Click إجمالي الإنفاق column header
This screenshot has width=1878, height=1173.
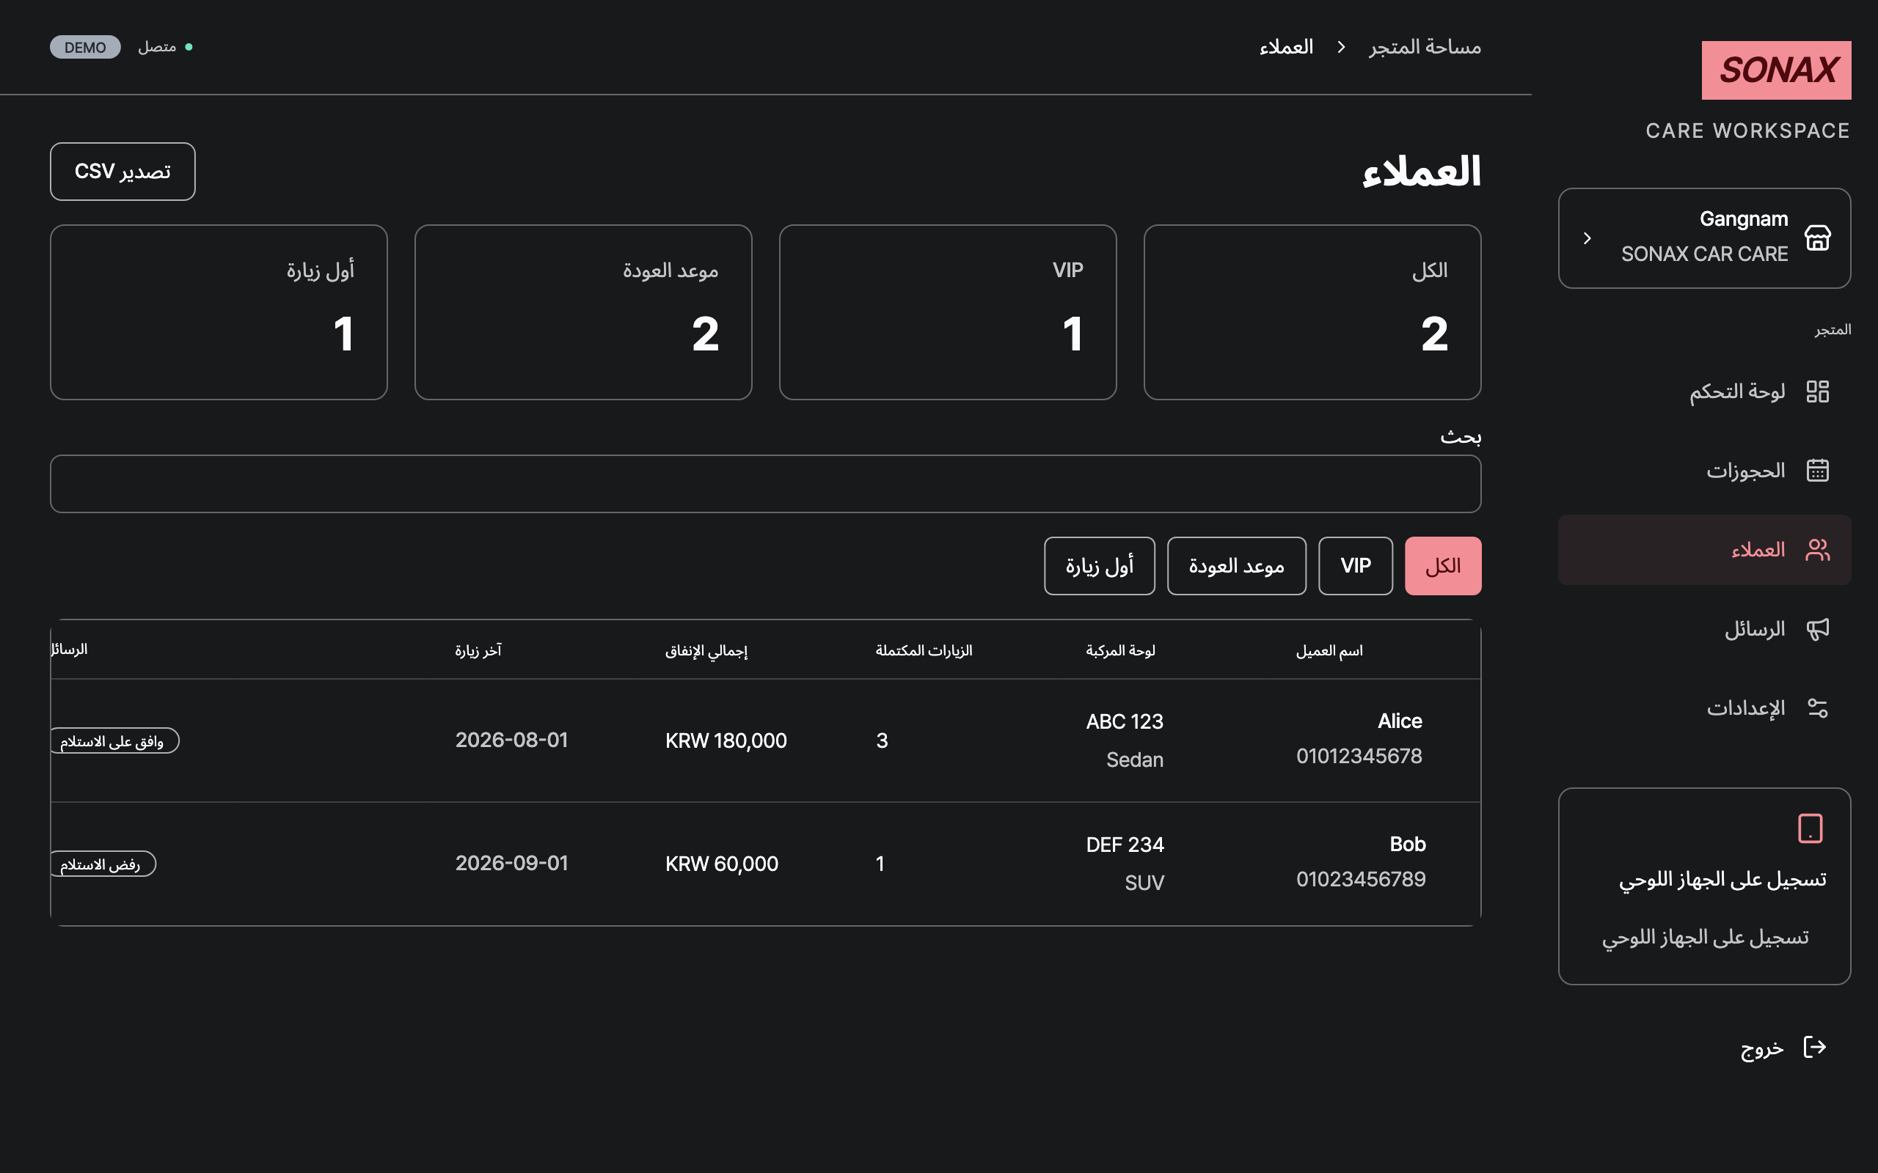tap(706, 651)
